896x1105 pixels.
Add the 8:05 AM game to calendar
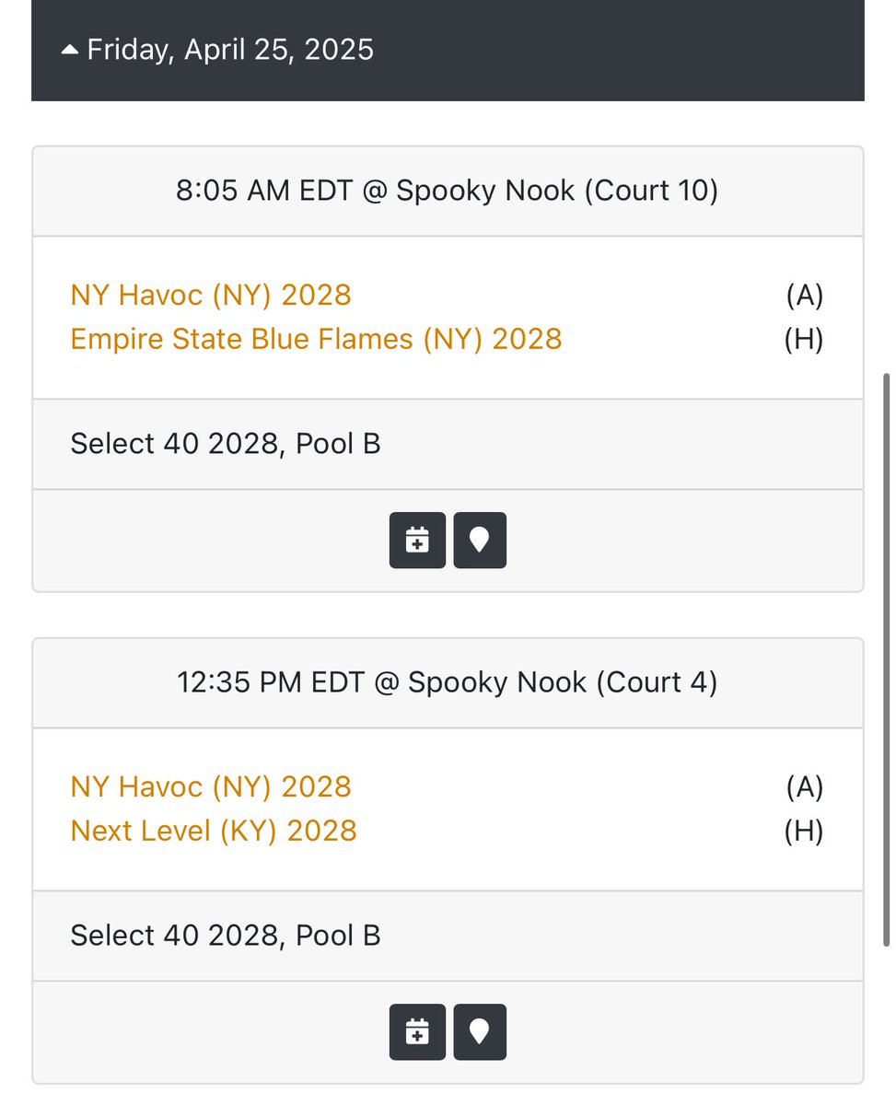(417, 541)
